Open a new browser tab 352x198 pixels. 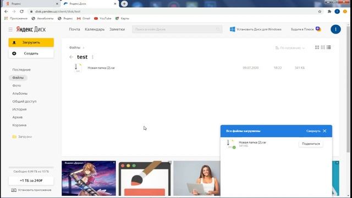tap(124, 4)
